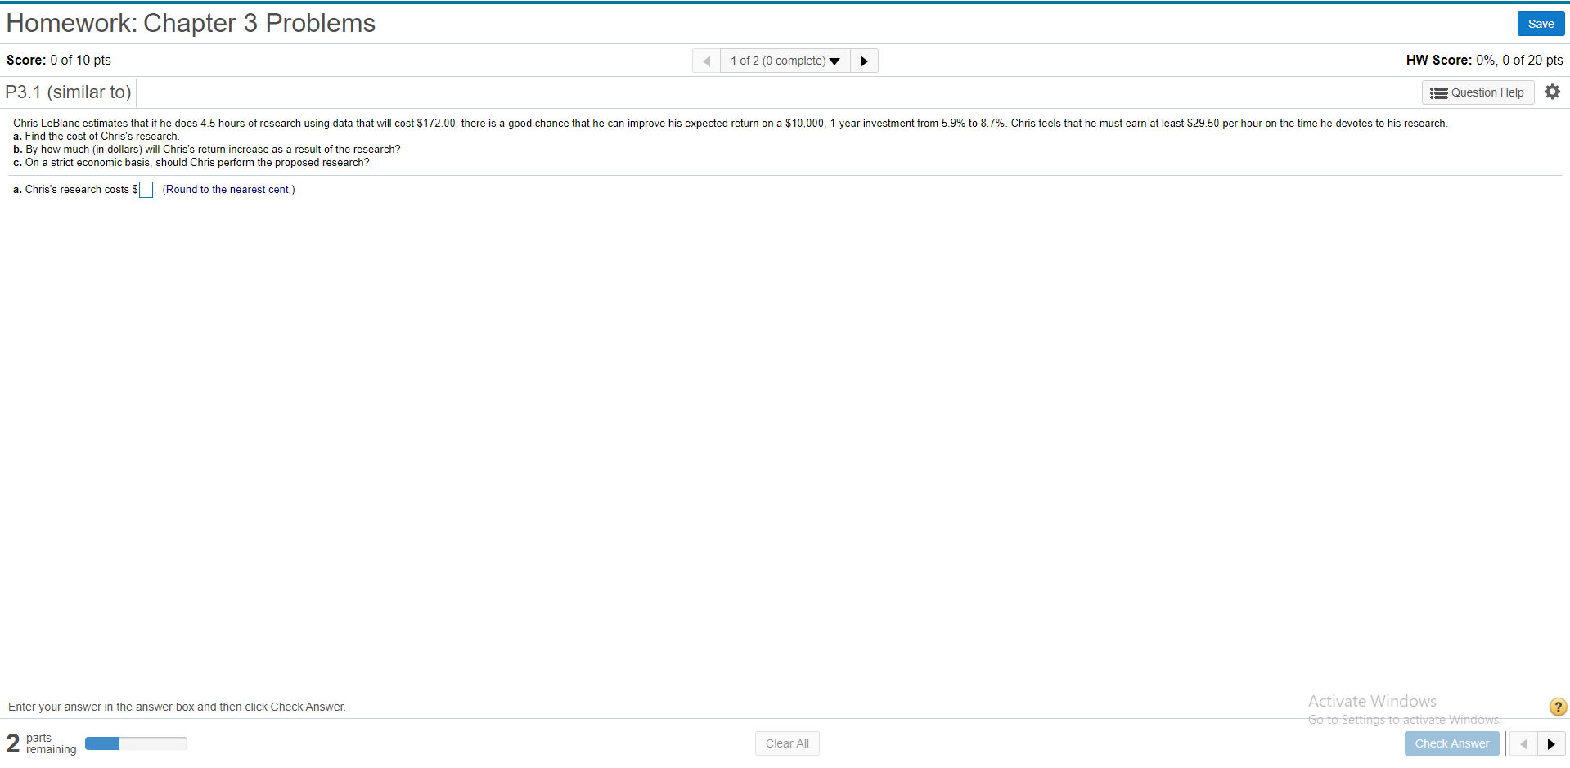Image resolution: width=1570 pixels, height=768 pixels.
Task: Open settings gear icon
Action: pos(1552,92)
